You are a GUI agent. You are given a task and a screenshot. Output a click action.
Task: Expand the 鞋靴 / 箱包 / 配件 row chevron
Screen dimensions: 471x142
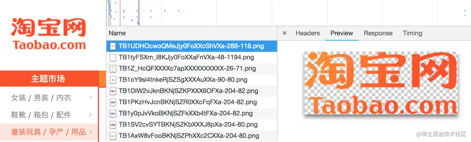click(90, 115)
